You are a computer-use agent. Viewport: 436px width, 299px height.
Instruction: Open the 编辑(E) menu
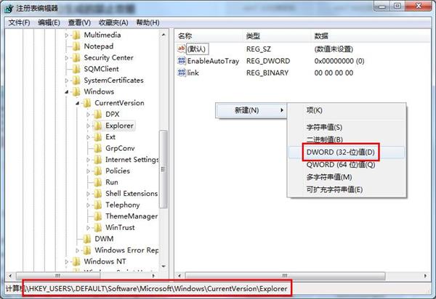[49, 22]
